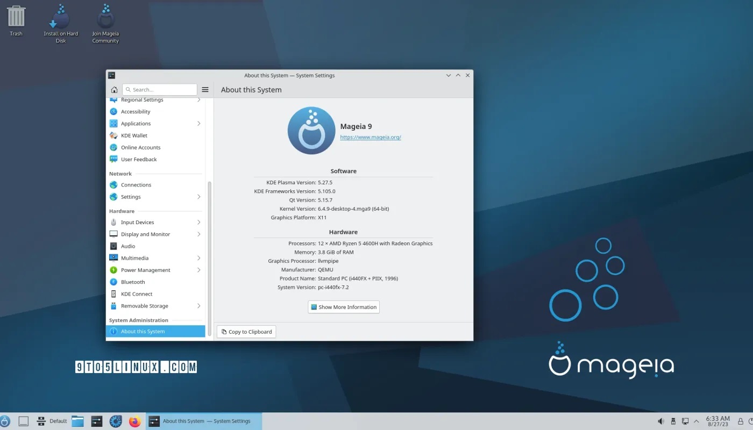Viewport: 753px width, 430px height.
Task: Open Bluetooth settings
Action: (156, 282)
